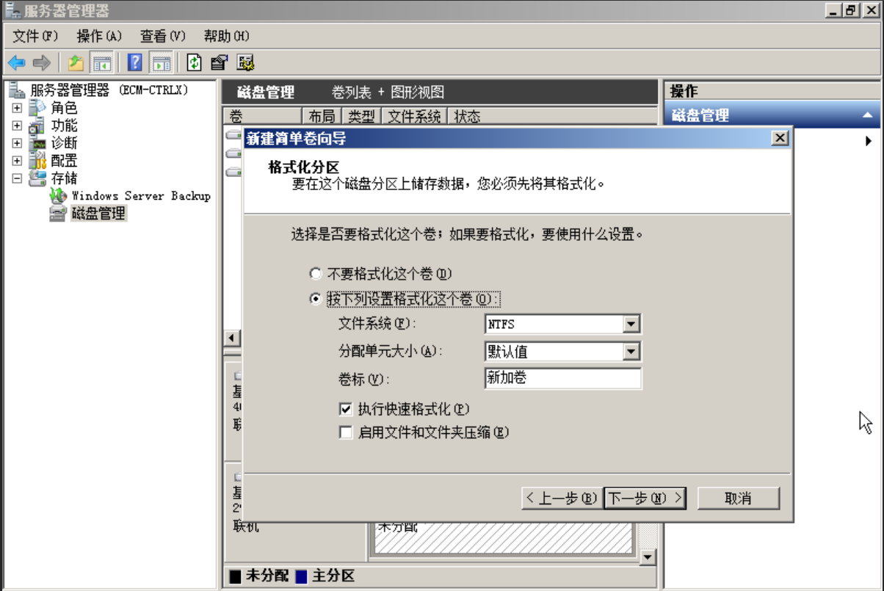The width and height of the screenshot is (884, 591).
Task: Select 按下列设置格式化这个卷 radio option
Action: click(x=316, y=299)
